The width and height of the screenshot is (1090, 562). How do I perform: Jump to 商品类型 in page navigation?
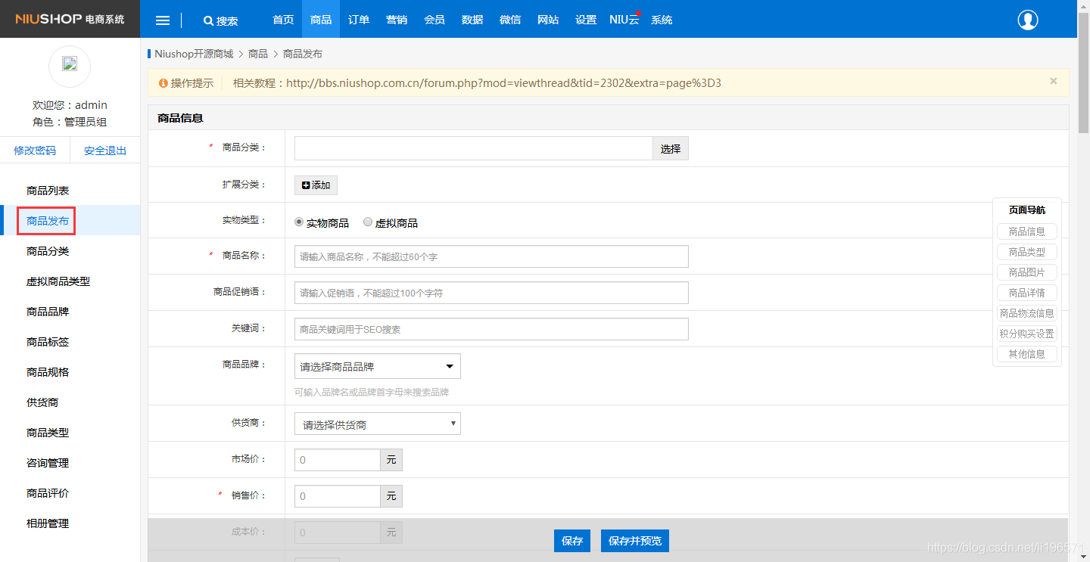(1027, 252)
